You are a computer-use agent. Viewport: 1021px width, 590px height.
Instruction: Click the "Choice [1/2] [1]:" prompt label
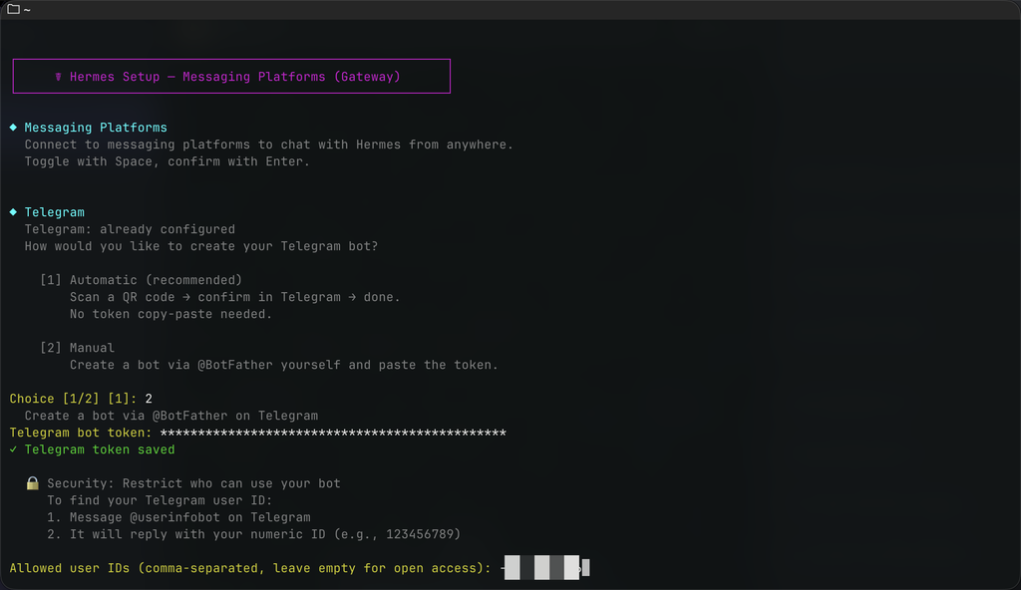point(74,399)
